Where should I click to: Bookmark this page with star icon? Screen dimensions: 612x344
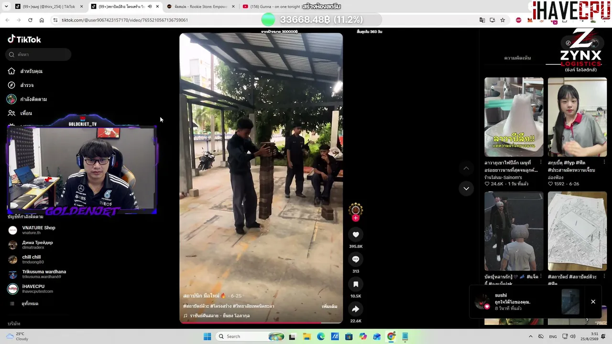(503, 20)
